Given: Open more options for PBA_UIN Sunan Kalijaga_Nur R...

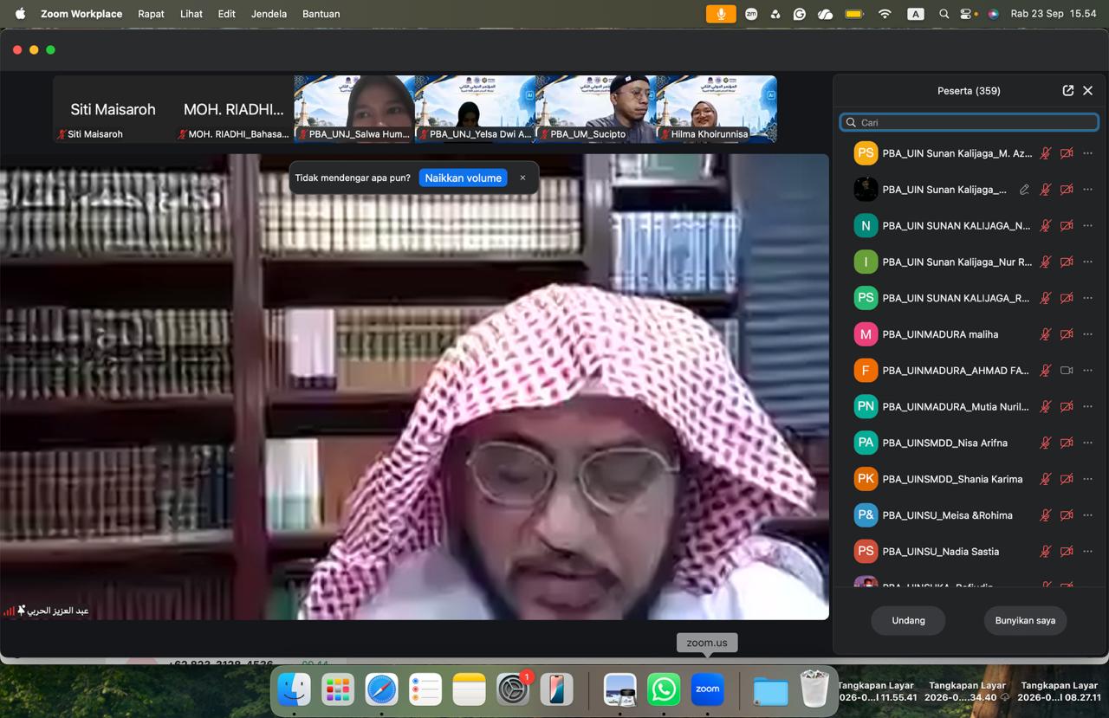Looking at the screenshot, I should click(x=1088, y=262).
